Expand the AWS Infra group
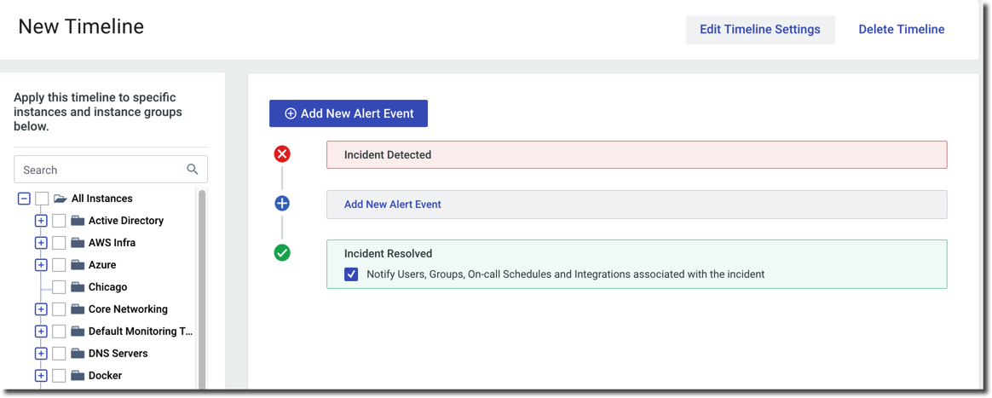Screen dimensions: 992x398 click(x=41, y=243)
